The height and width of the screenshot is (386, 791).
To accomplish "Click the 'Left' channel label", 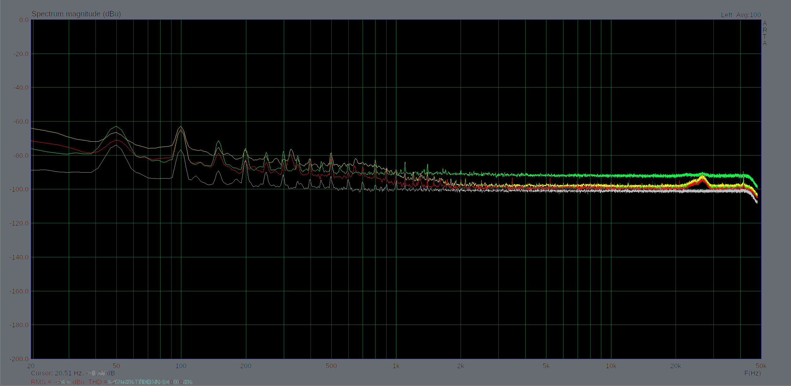I will coord(727,15).
